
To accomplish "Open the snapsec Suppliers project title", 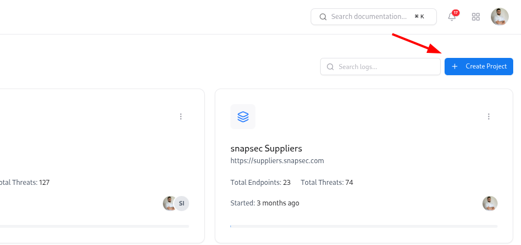I will [266, 148].
